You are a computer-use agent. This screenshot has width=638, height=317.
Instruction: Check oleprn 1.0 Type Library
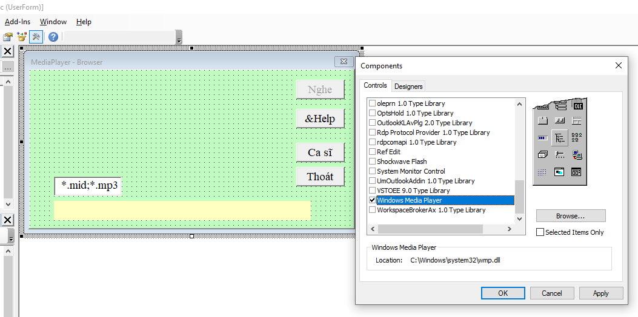coord(372,103)
